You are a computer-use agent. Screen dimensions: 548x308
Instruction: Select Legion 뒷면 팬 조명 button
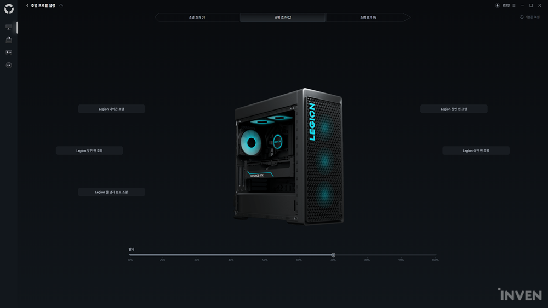click(x=454, y=109)
